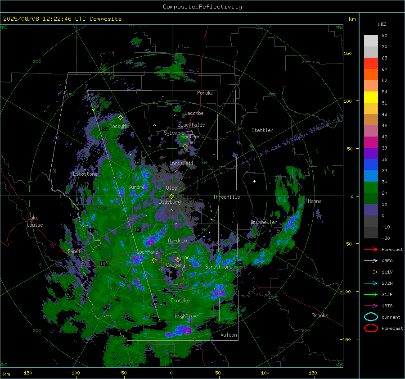This screenshot has height=379, width=405.
Task: Click the Stettler town label
Action: [x=262, y=130]
